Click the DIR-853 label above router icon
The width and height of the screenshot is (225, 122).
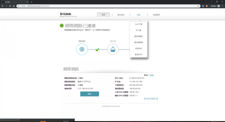tap(113, 41)
